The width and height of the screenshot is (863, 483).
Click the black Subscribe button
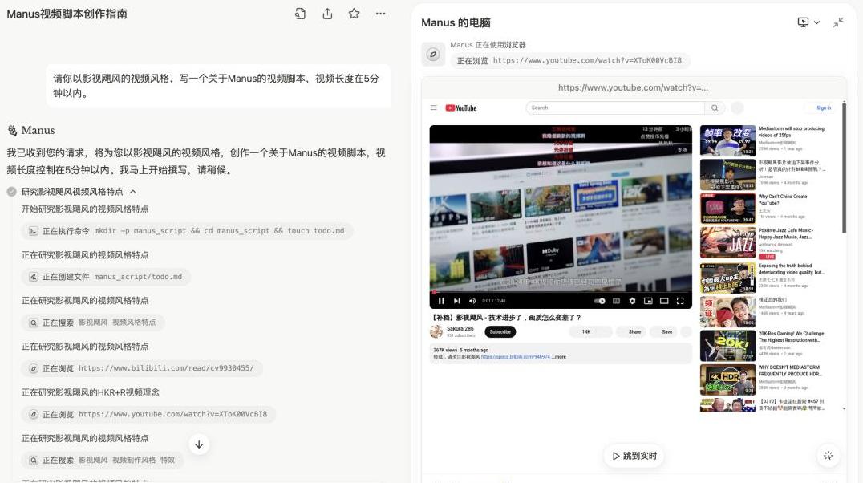click(x=500, y=331)
